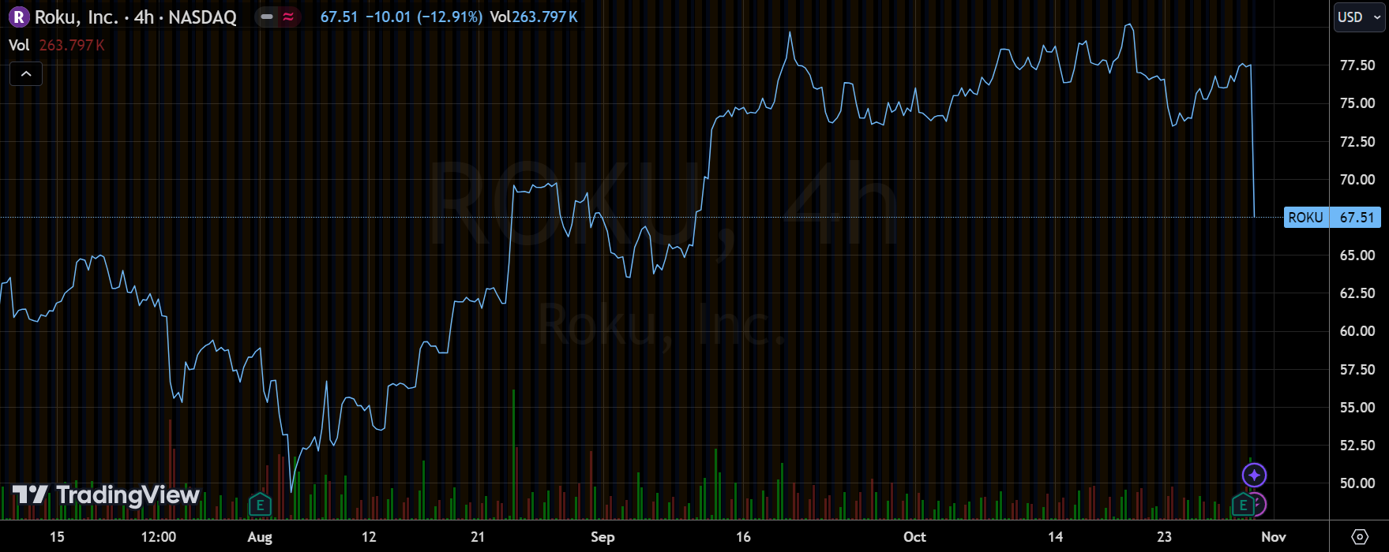Image resolution: width=1389 pixels, height=552 pixels.
Task: Click the 16 date label on the time axis
Action: click(x=743, y=537)
